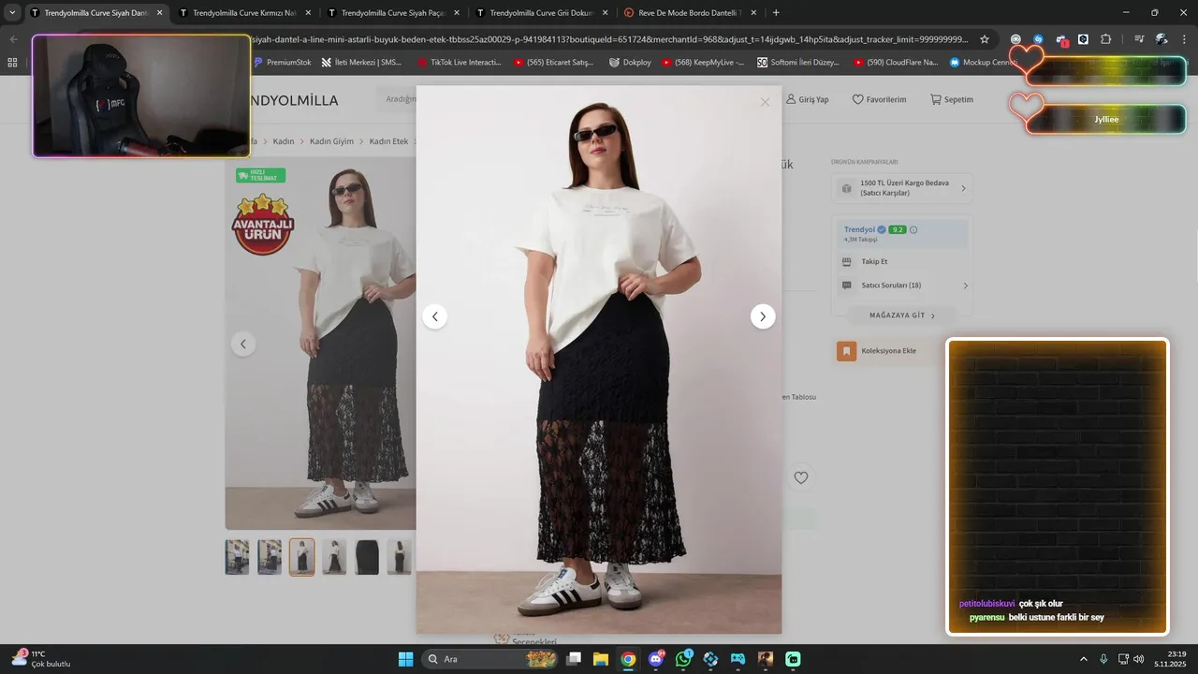Switch to Trendyolmilla Curve Grii Dokum tab
The height and width of the screenshot is (674, 1198).
(x=541, y=13)
